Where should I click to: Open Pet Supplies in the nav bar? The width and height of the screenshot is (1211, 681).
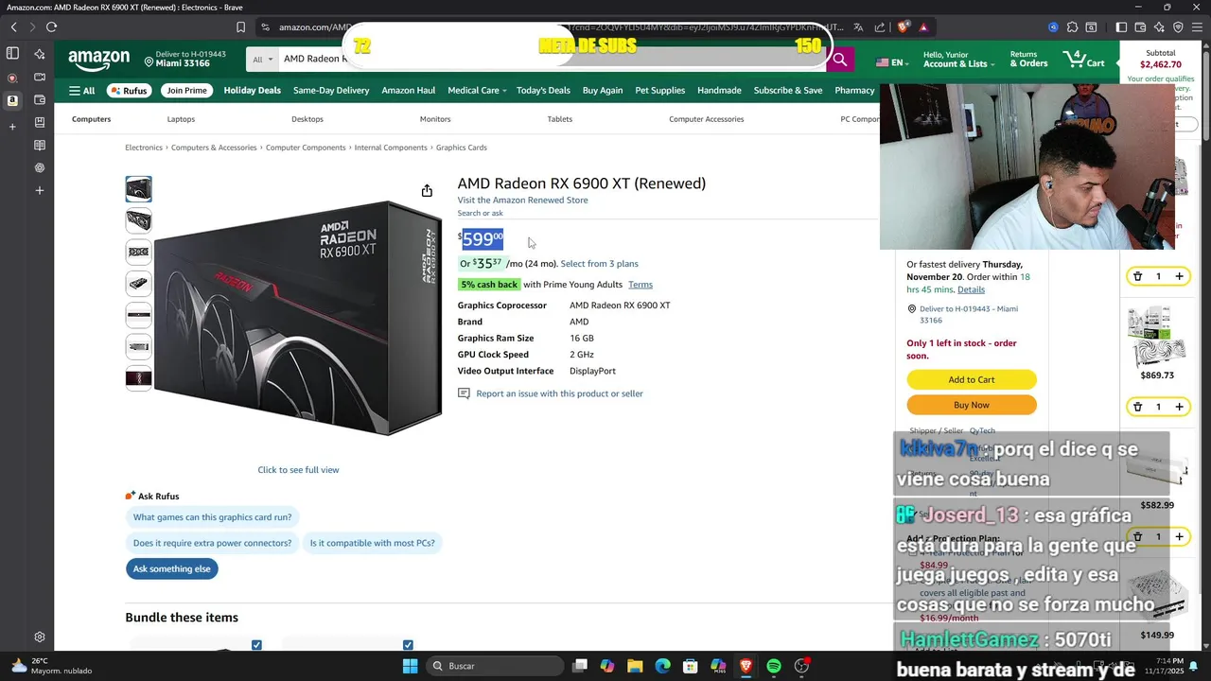tap(660, 91)
